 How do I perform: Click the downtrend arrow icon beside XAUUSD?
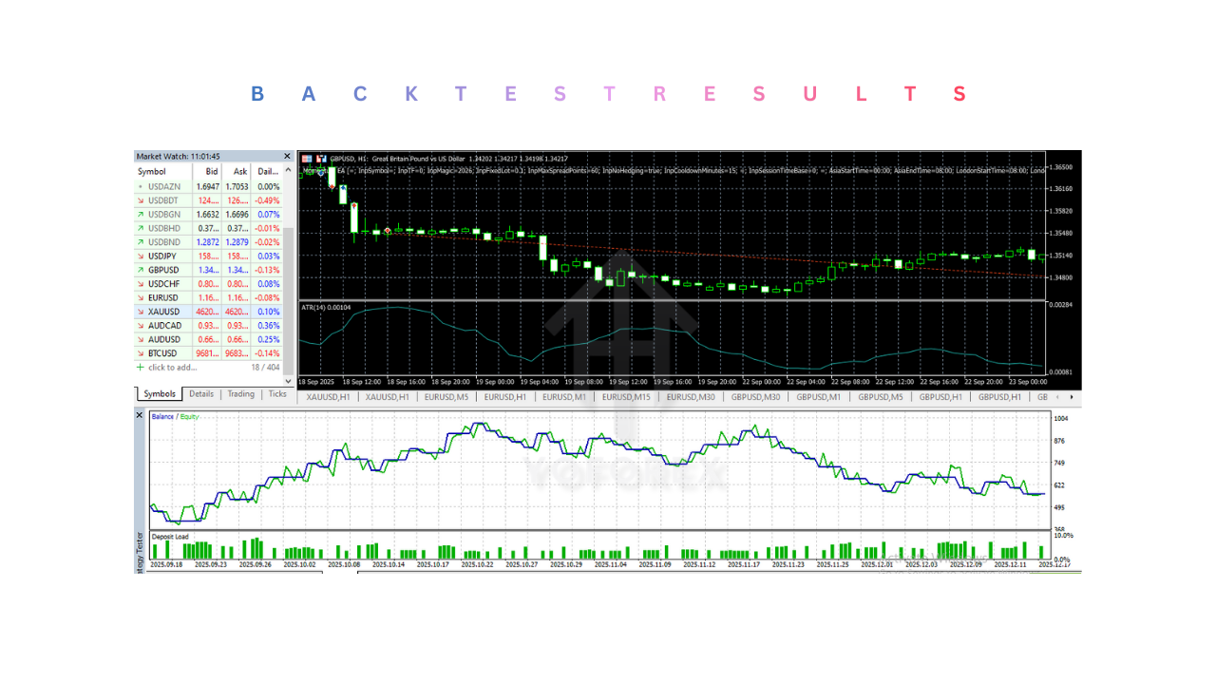(x=141, y=312)
